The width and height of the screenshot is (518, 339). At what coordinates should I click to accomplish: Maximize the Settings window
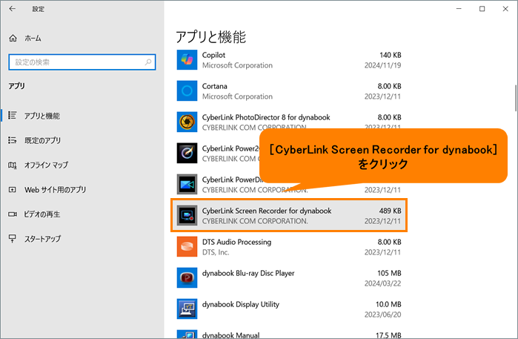[482, 9]
